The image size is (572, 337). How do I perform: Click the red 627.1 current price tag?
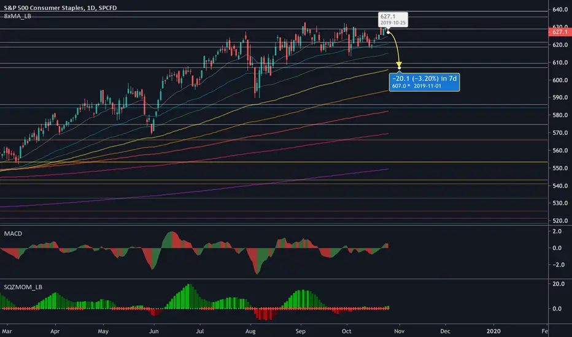pyautogui.click(x=560, y=32)
